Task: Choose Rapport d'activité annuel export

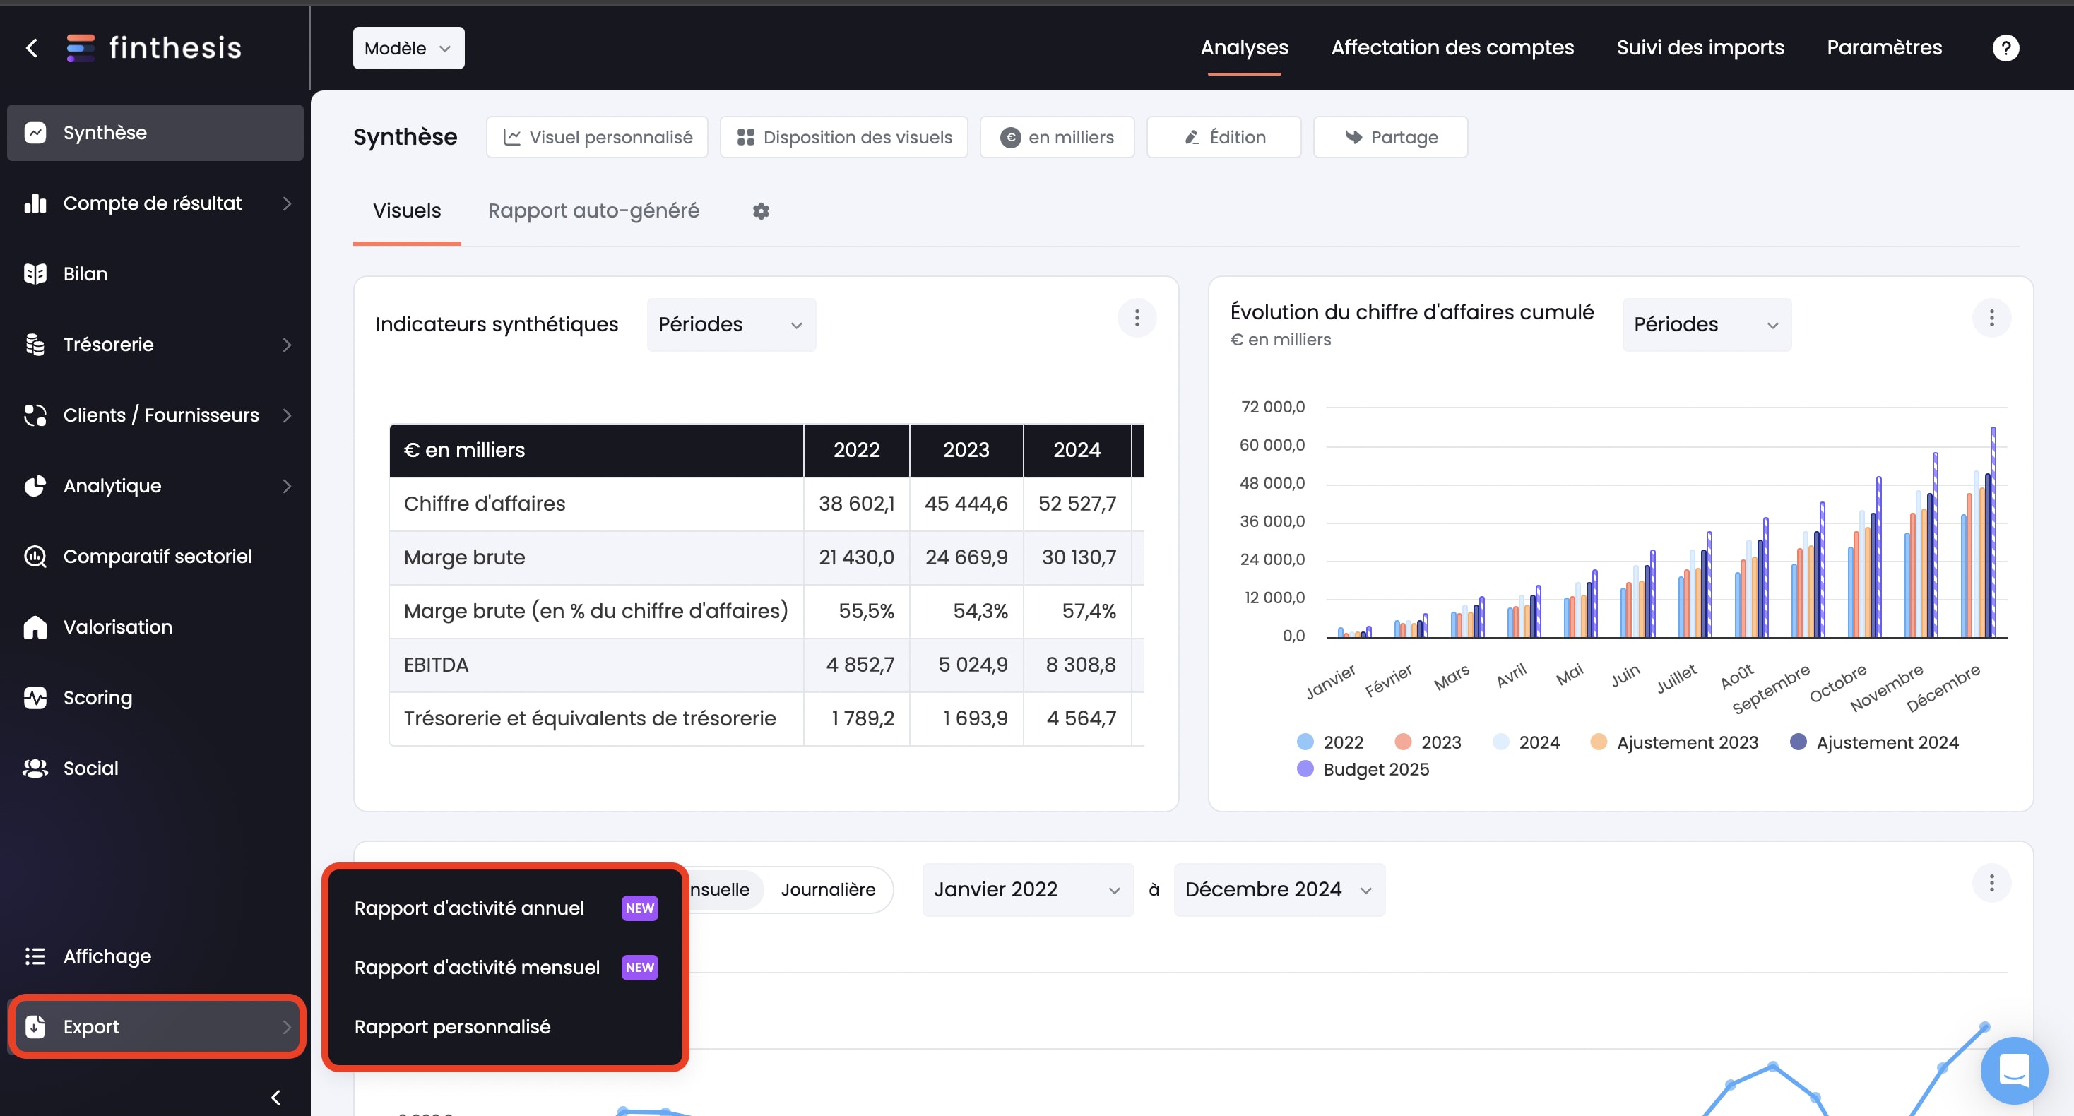Action: point(506,908)
